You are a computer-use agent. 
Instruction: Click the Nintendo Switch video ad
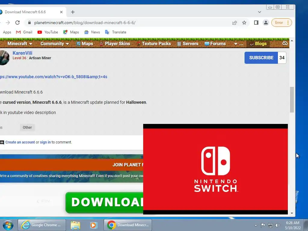215,169
